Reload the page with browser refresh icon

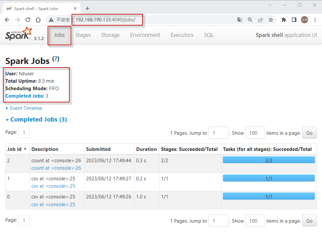pyautogui.click(x=28, y=20)
